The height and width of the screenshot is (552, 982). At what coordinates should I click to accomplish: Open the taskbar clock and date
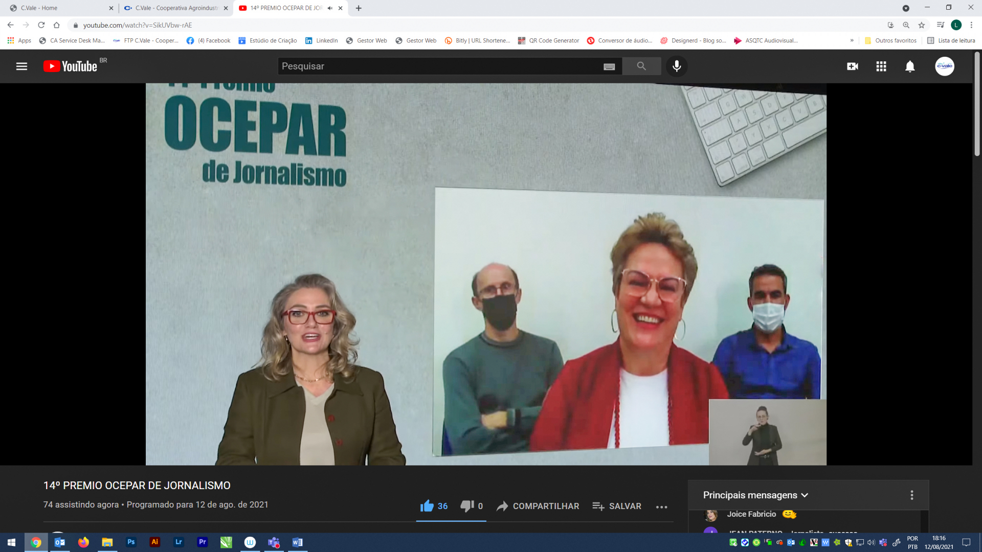pos(939,542)
